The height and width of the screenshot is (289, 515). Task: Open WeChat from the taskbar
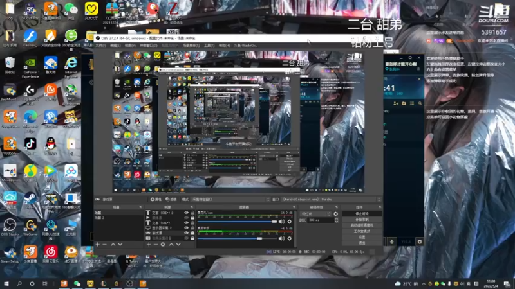[x=77, y=283]
